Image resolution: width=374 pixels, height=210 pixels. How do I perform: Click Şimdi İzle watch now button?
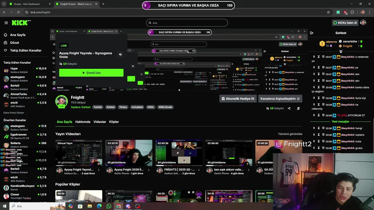click(91, 73)
